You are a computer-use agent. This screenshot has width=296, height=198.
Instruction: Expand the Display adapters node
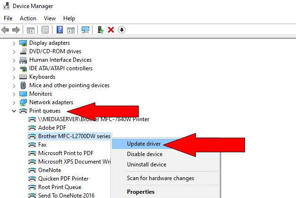(x=14, y=43)
